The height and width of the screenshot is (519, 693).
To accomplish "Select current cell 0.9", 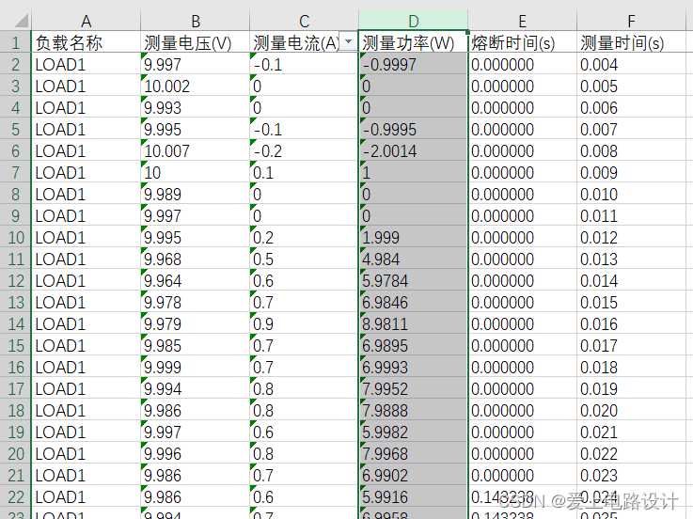I will pyautogui.click(x=304, y=324).
